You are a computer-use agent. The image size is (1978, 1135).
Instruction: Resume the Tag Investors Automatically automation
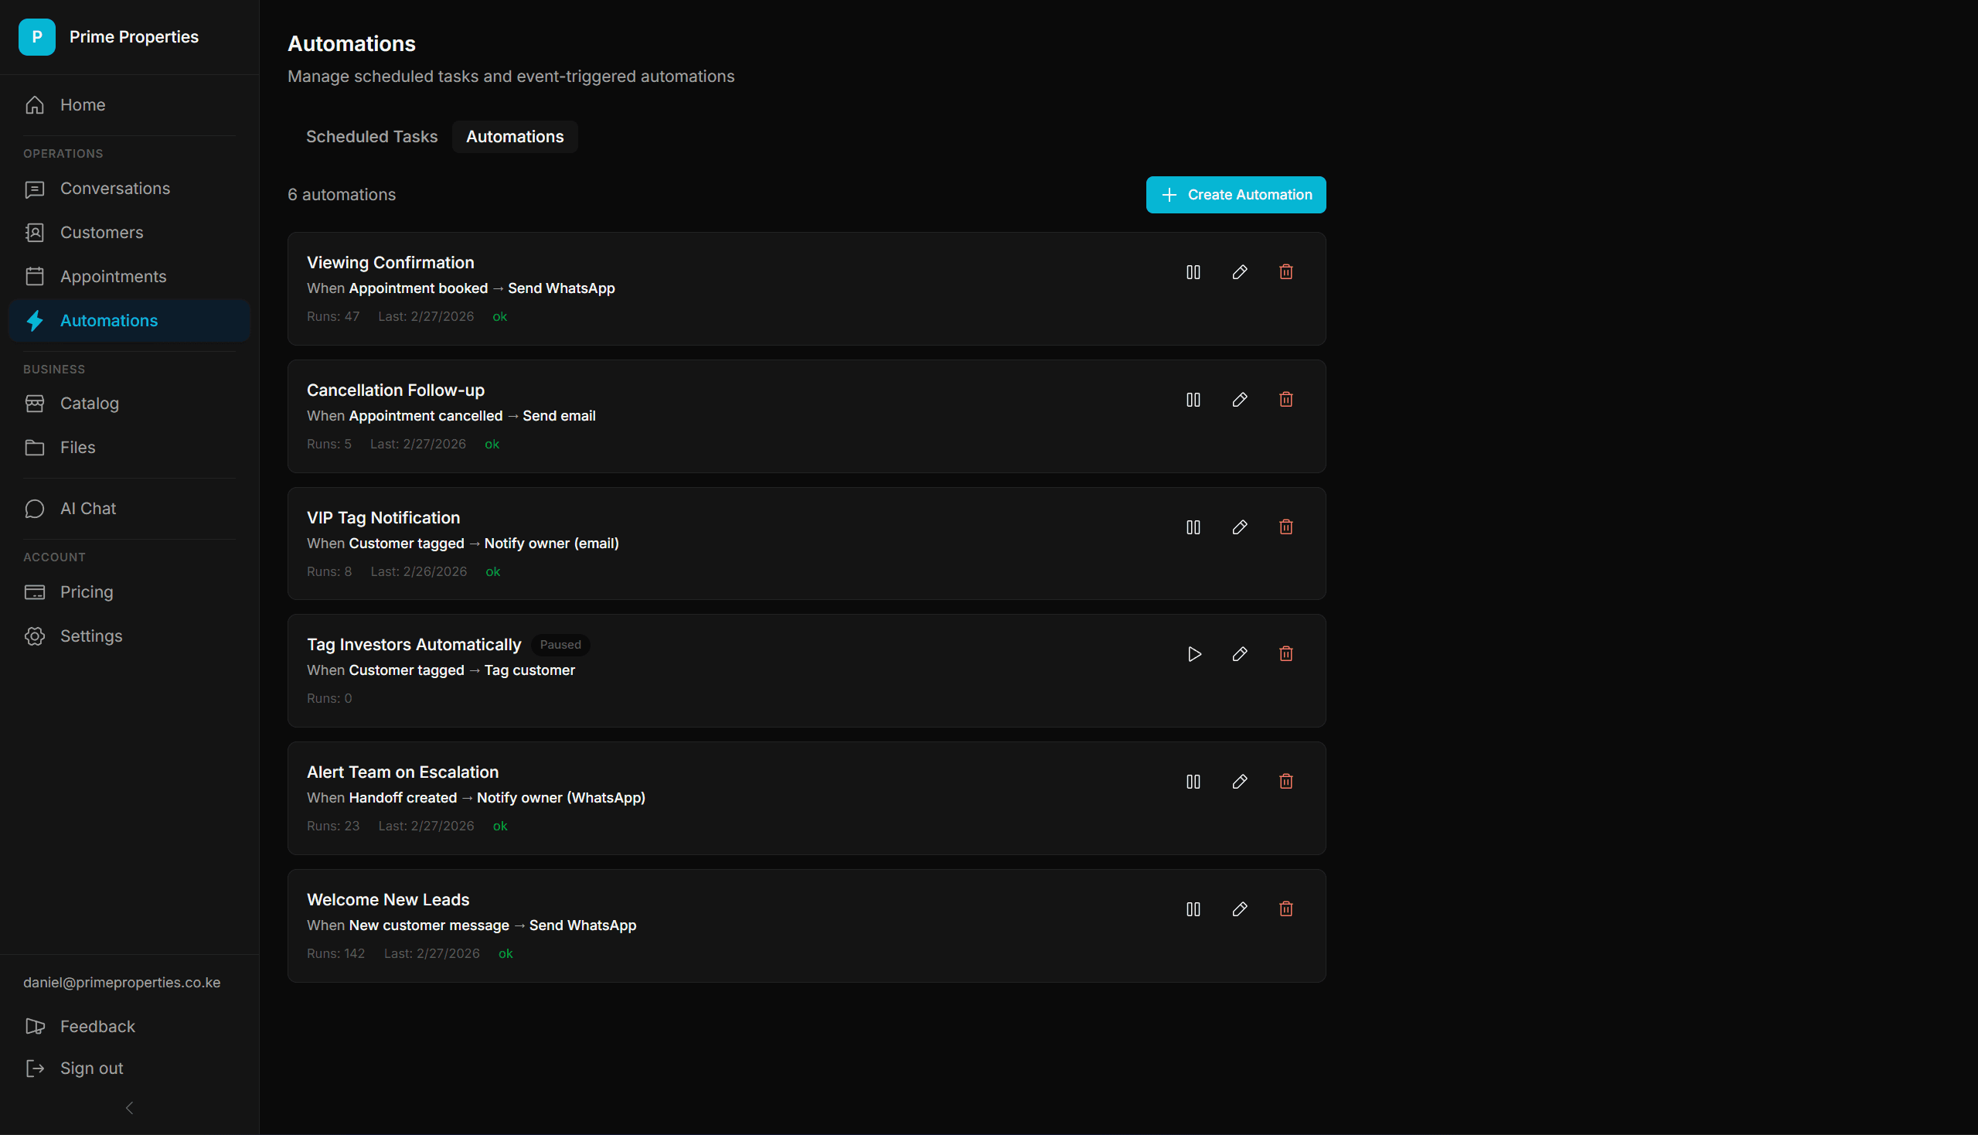[1193, 654]
